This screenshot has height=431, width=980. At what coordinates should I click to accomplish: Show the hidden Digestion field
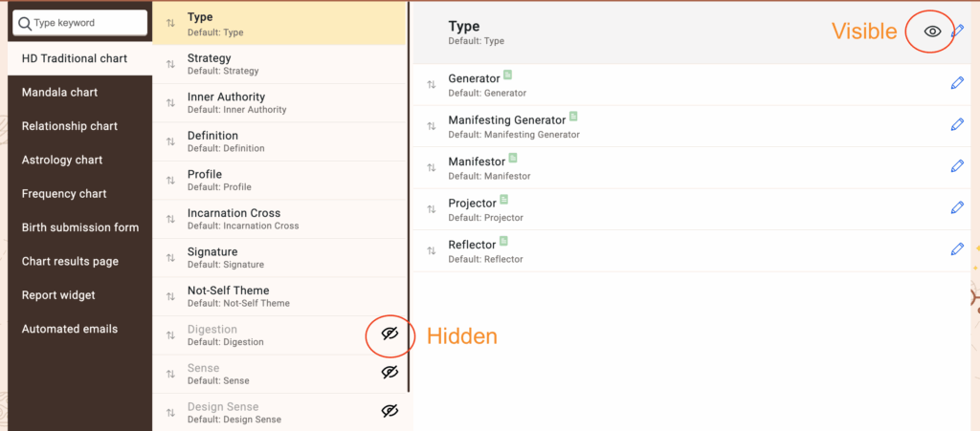pyautogui.click(x=390, y=334)
